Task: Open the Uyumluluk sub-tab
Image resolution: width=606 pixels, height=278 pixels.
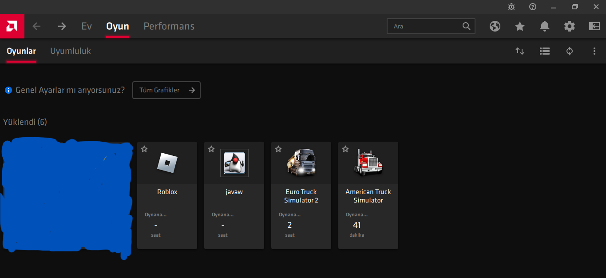Action: coord(71,51)
